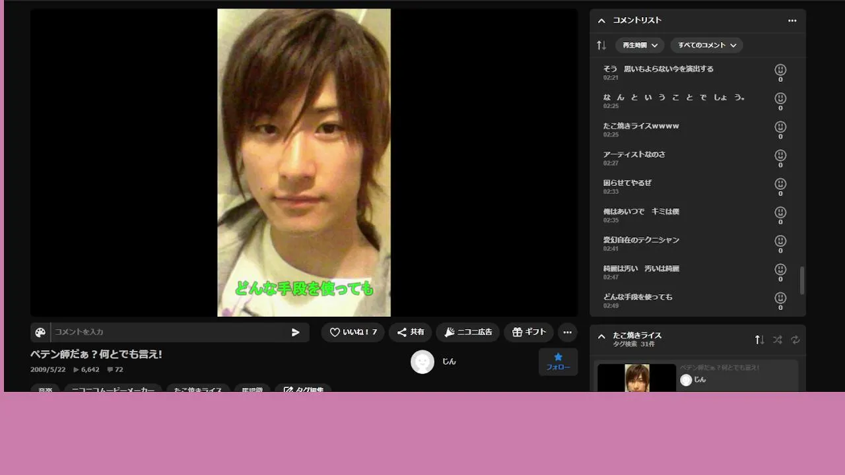Like comment なんということでしょう。
The image size is (845, 475).
click(780, 98)
